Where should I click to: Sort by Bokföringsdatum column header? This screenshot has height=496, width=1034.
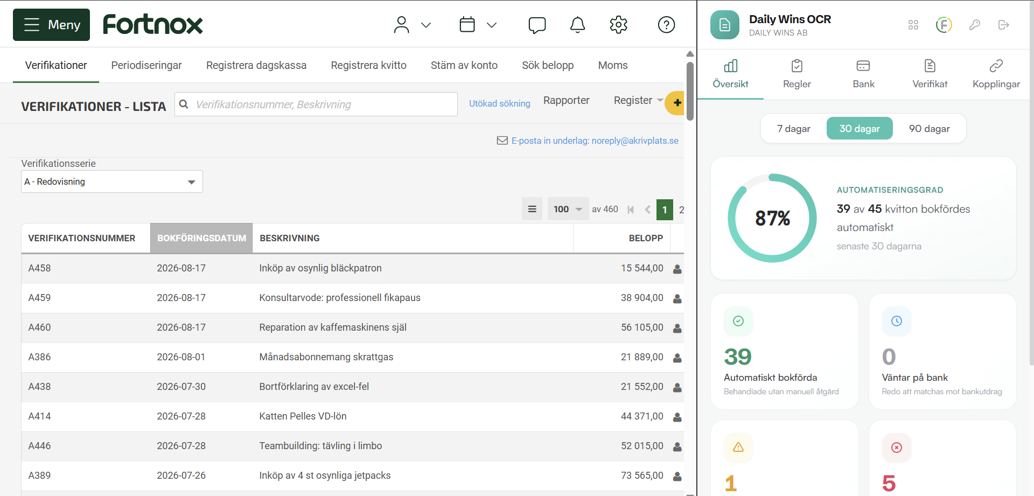click(x=201, y=238)
